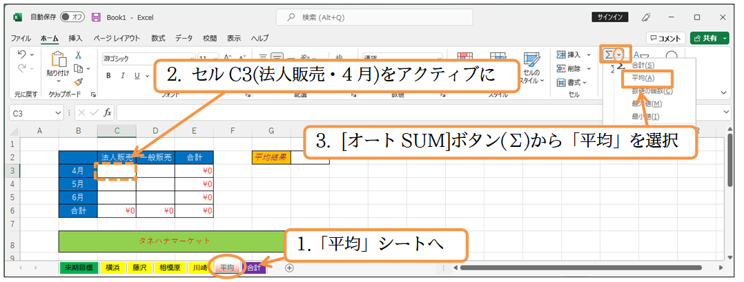Switch to the 来期目標 sheet tab
This screenshot has height=282, width=744.
click(x=79, y=268)
